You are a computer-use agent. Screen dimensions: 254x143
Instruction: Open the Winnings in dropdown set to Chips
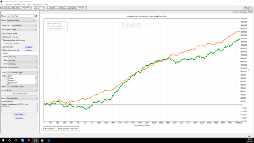coord(24,29)
